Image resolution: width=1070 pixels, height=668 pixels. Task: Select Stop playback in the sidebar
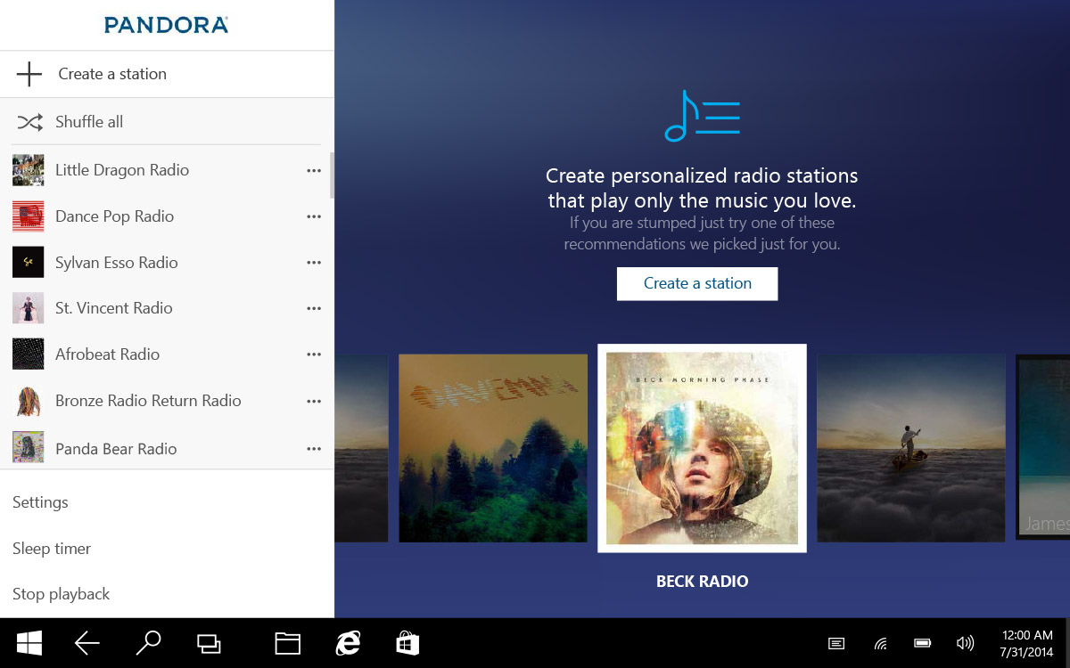pyautogui.click(x=62, y=594)
